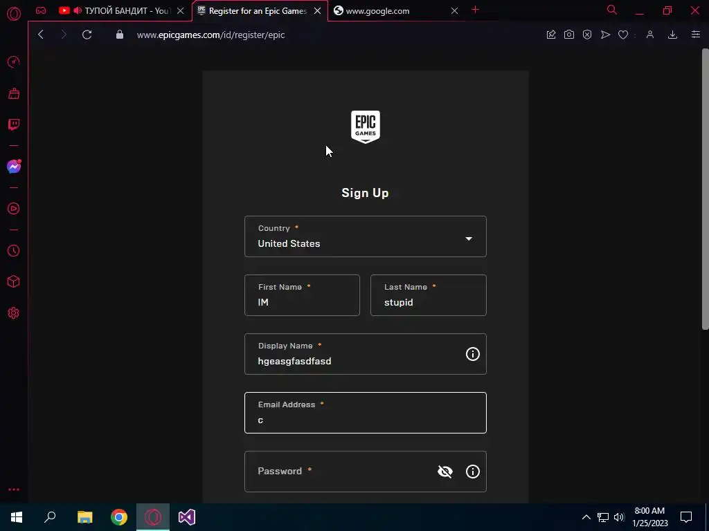Click the page vertical scrollbar
Image resolution: width=709 pixels, height=531 pixels.
click(706, 189)
